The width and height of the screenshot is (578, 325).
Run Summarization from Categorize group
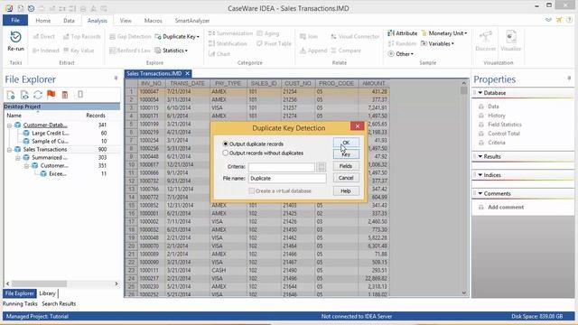[x=230, y=33]
